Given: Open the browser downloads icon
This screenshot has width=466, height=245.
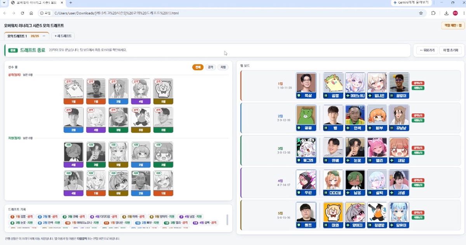Looking at the screenshot, I should [x=447, y=13].
